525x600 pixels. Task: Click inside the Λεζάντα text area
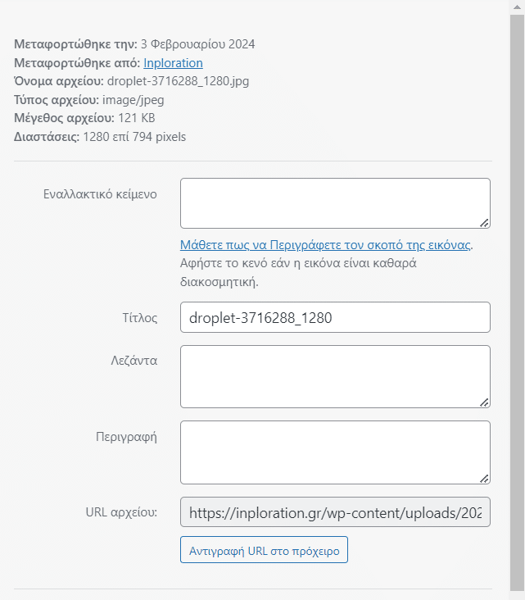[335, 376]
